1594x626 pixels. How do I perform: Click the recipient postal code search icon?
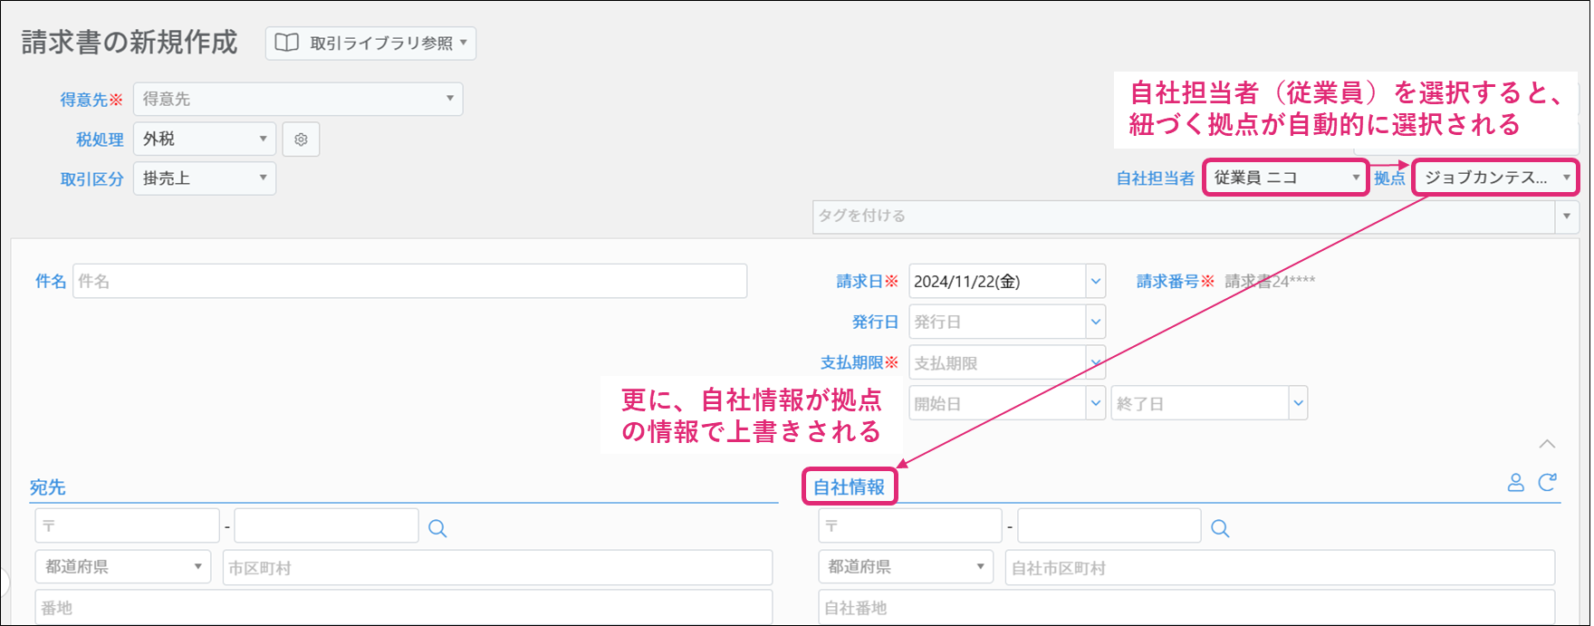[x=437, y=528]
